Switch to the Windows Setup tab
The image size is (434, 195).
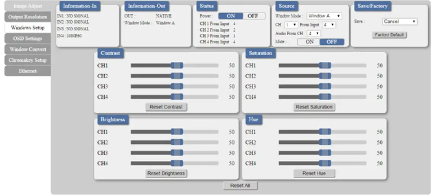pyautogui.click(x=28, y=28)
